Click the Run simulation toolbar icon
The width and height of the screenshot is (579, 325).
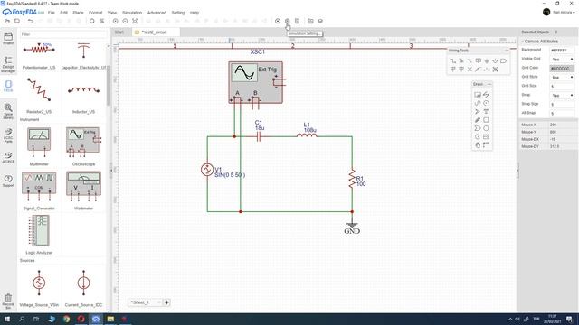coord(278,22)
